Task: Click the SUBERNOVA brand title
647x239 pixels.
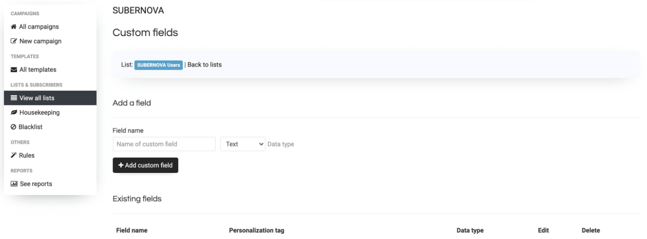Action: click(x=138, y=10)
